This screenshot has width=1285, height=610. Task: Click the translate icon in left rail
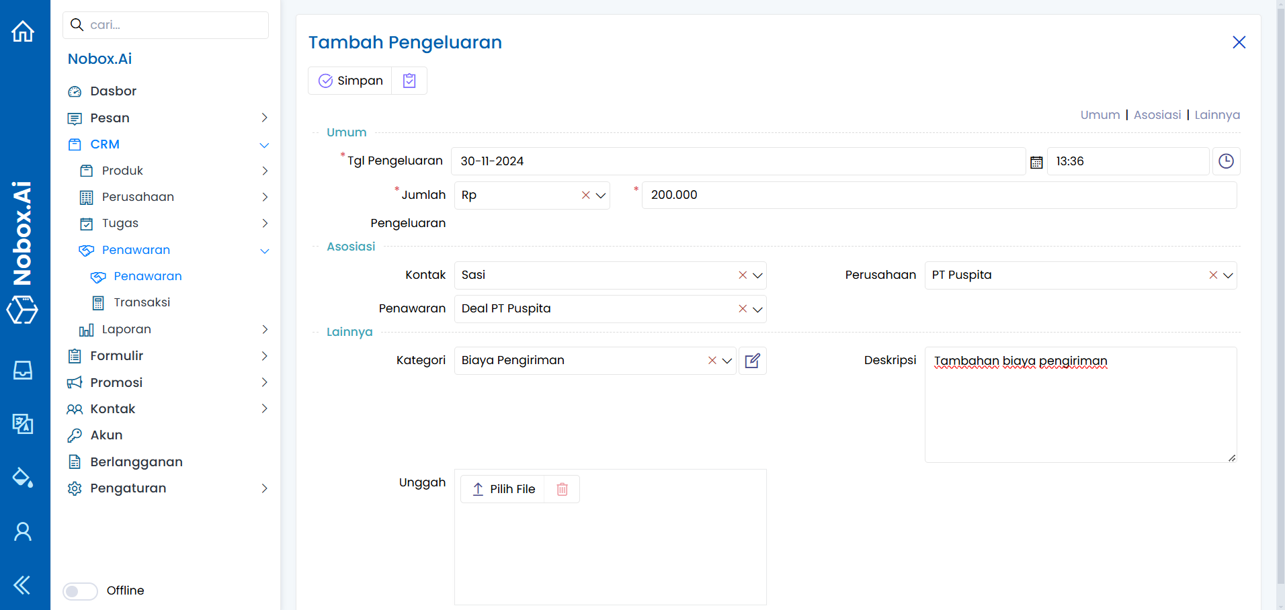[23, 424]
